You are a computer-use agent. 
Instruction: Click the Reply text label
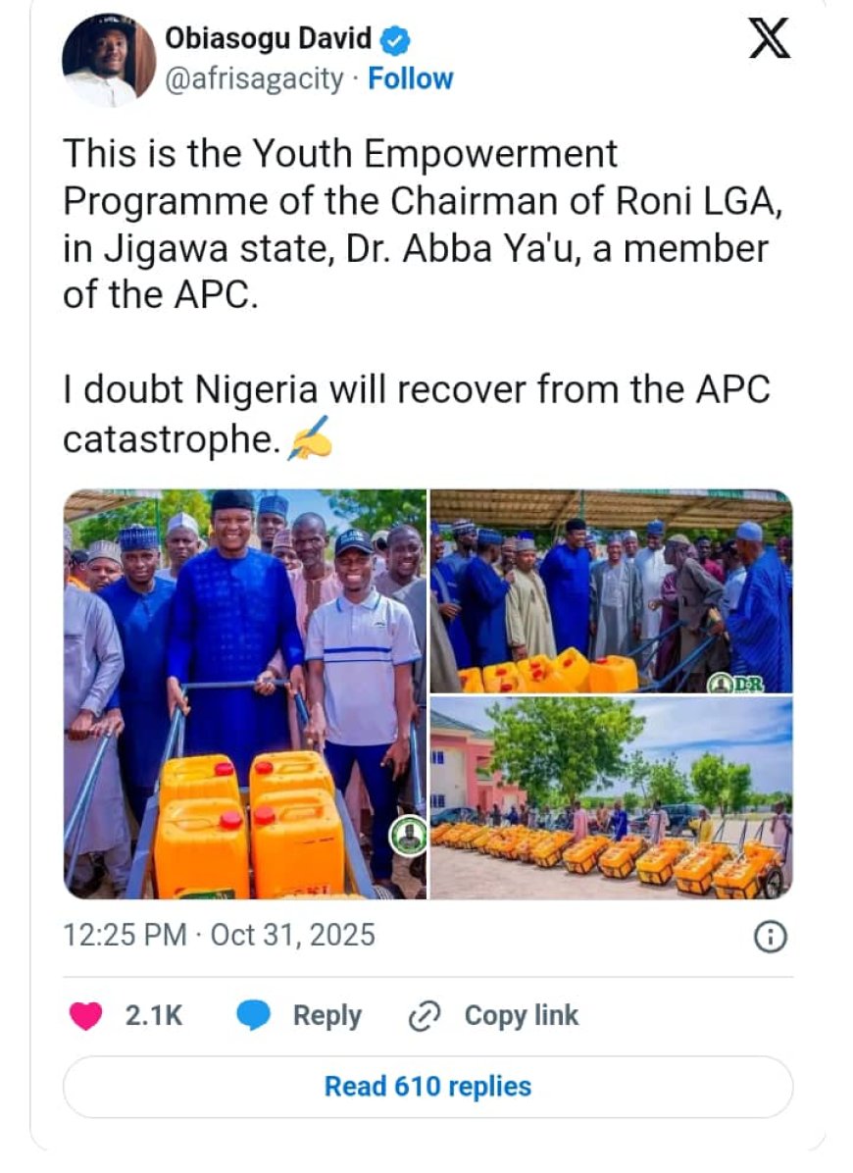coord(326,1015)
